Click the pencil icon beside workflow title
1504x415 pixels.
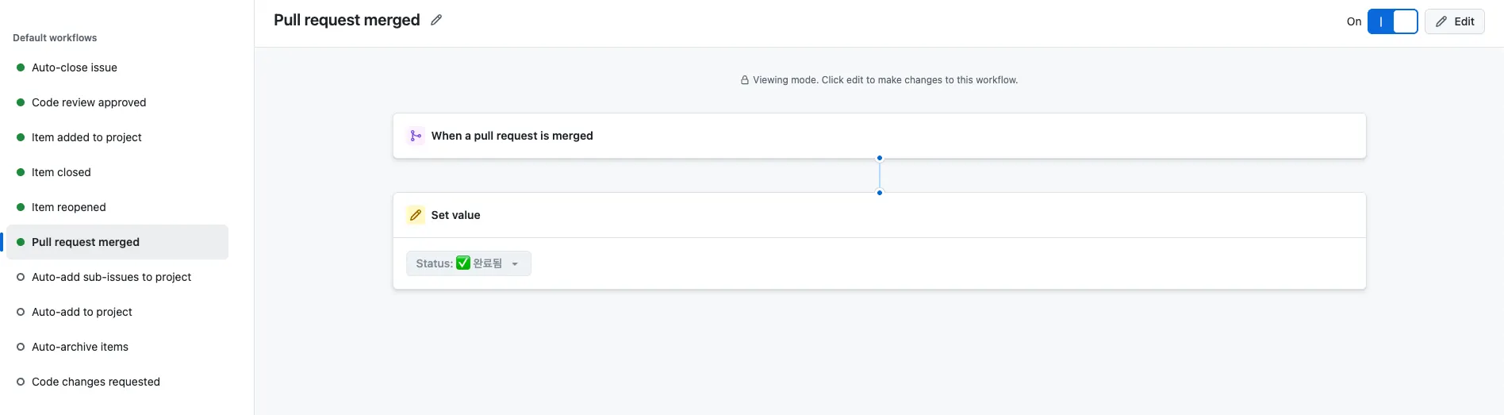coord(436,21)
